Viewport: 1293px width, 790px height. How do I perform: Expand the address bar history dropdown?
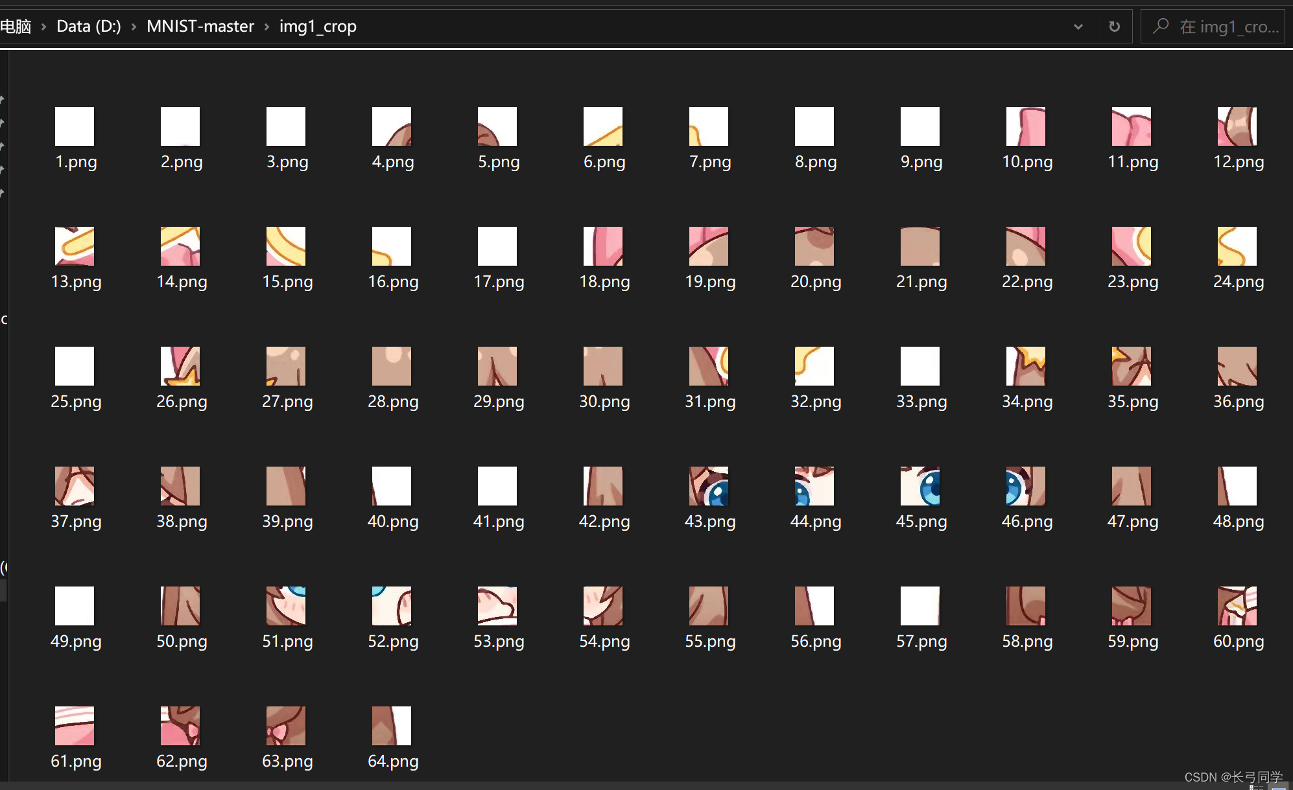click(1078, 27)
